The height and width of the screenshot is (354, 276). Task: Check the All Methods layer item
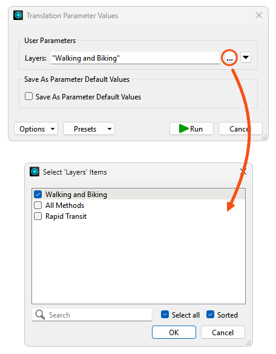(38, 205)
